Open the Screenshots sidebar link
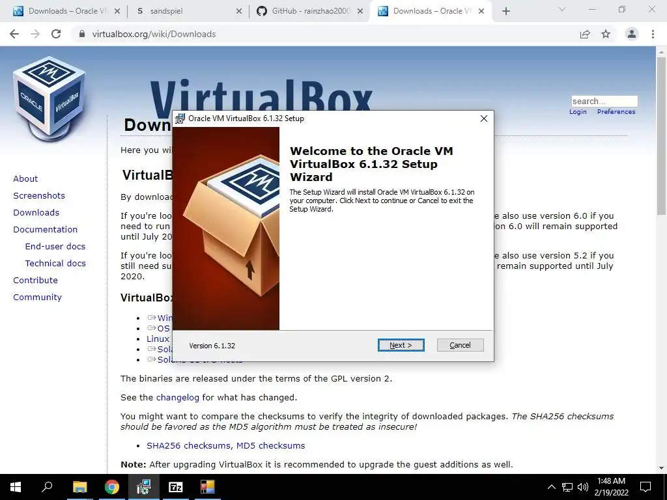Screen dimensions: 667x500 tap(39, 195)
